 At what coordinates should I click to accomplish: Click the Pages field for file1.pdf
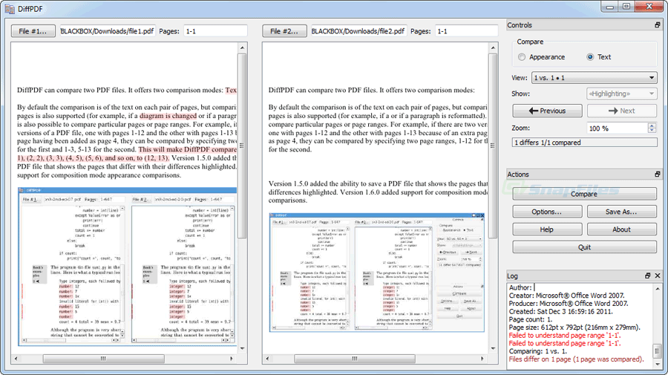[x=215, y=31]
